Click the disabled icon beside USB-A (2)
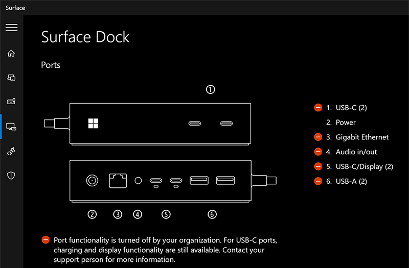Image resolution: width=409 pixels, height=268 pixels. click(318, 181)
